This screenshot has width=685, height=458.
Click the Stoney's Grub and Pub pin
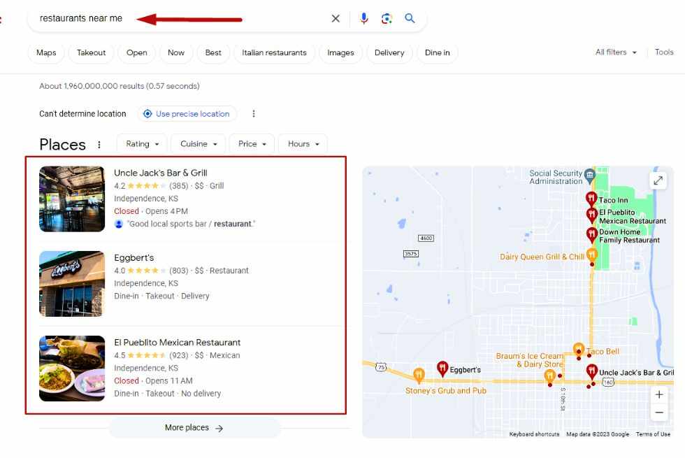(x=419, y=375)
